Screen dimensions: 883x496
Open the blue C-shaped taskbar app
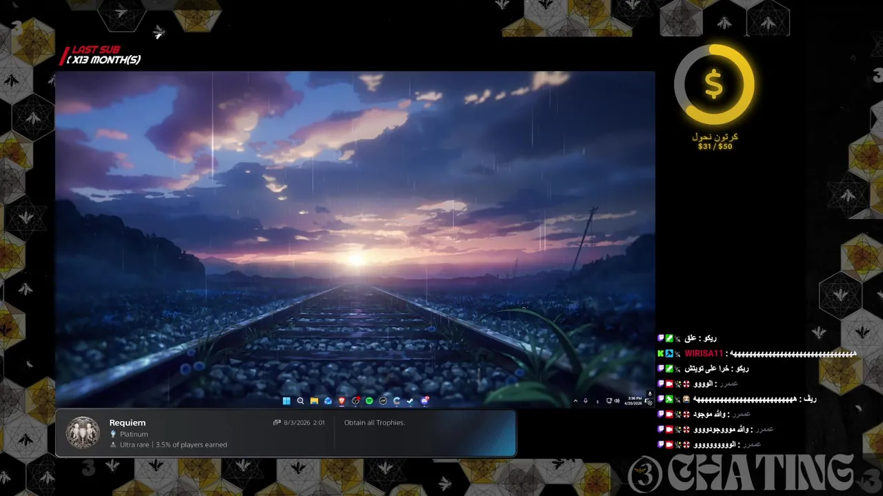pyautogui.click(x=397, y=401)
